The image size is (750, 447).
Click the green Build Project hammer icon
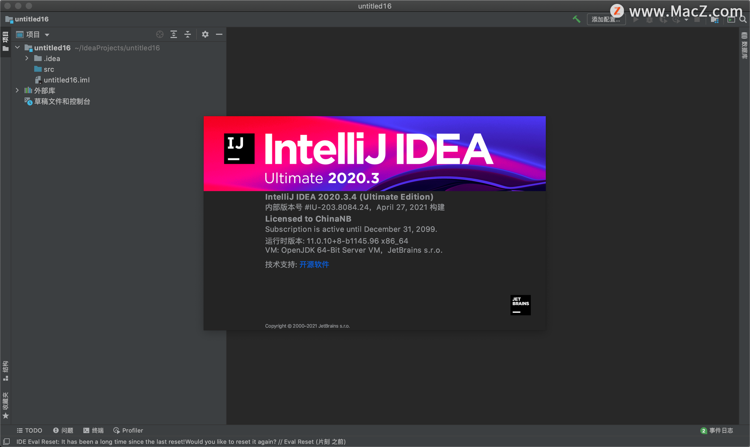pyautogui.click(x=576, y=19)
